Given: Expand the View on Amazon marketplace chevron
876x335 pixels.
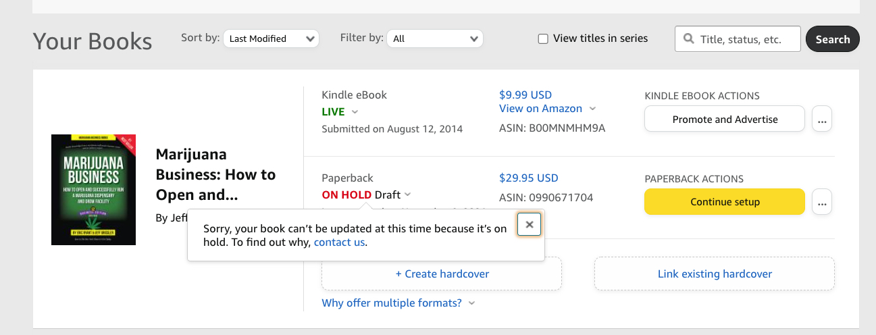Looking at the screenshot, I should [592, 109].
